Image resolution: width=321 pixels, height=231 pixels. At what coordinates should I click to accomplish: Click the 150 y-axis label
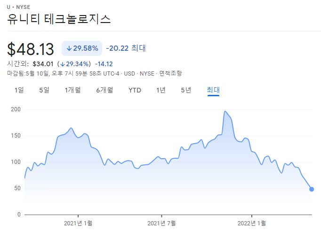pos(16,136)
